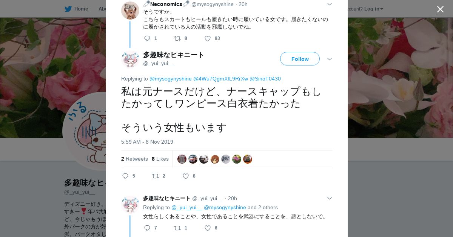Viewport: 453px width, 237px height.
Task: Expand the chevron menu beside Follow button
Action: (330, 59)
